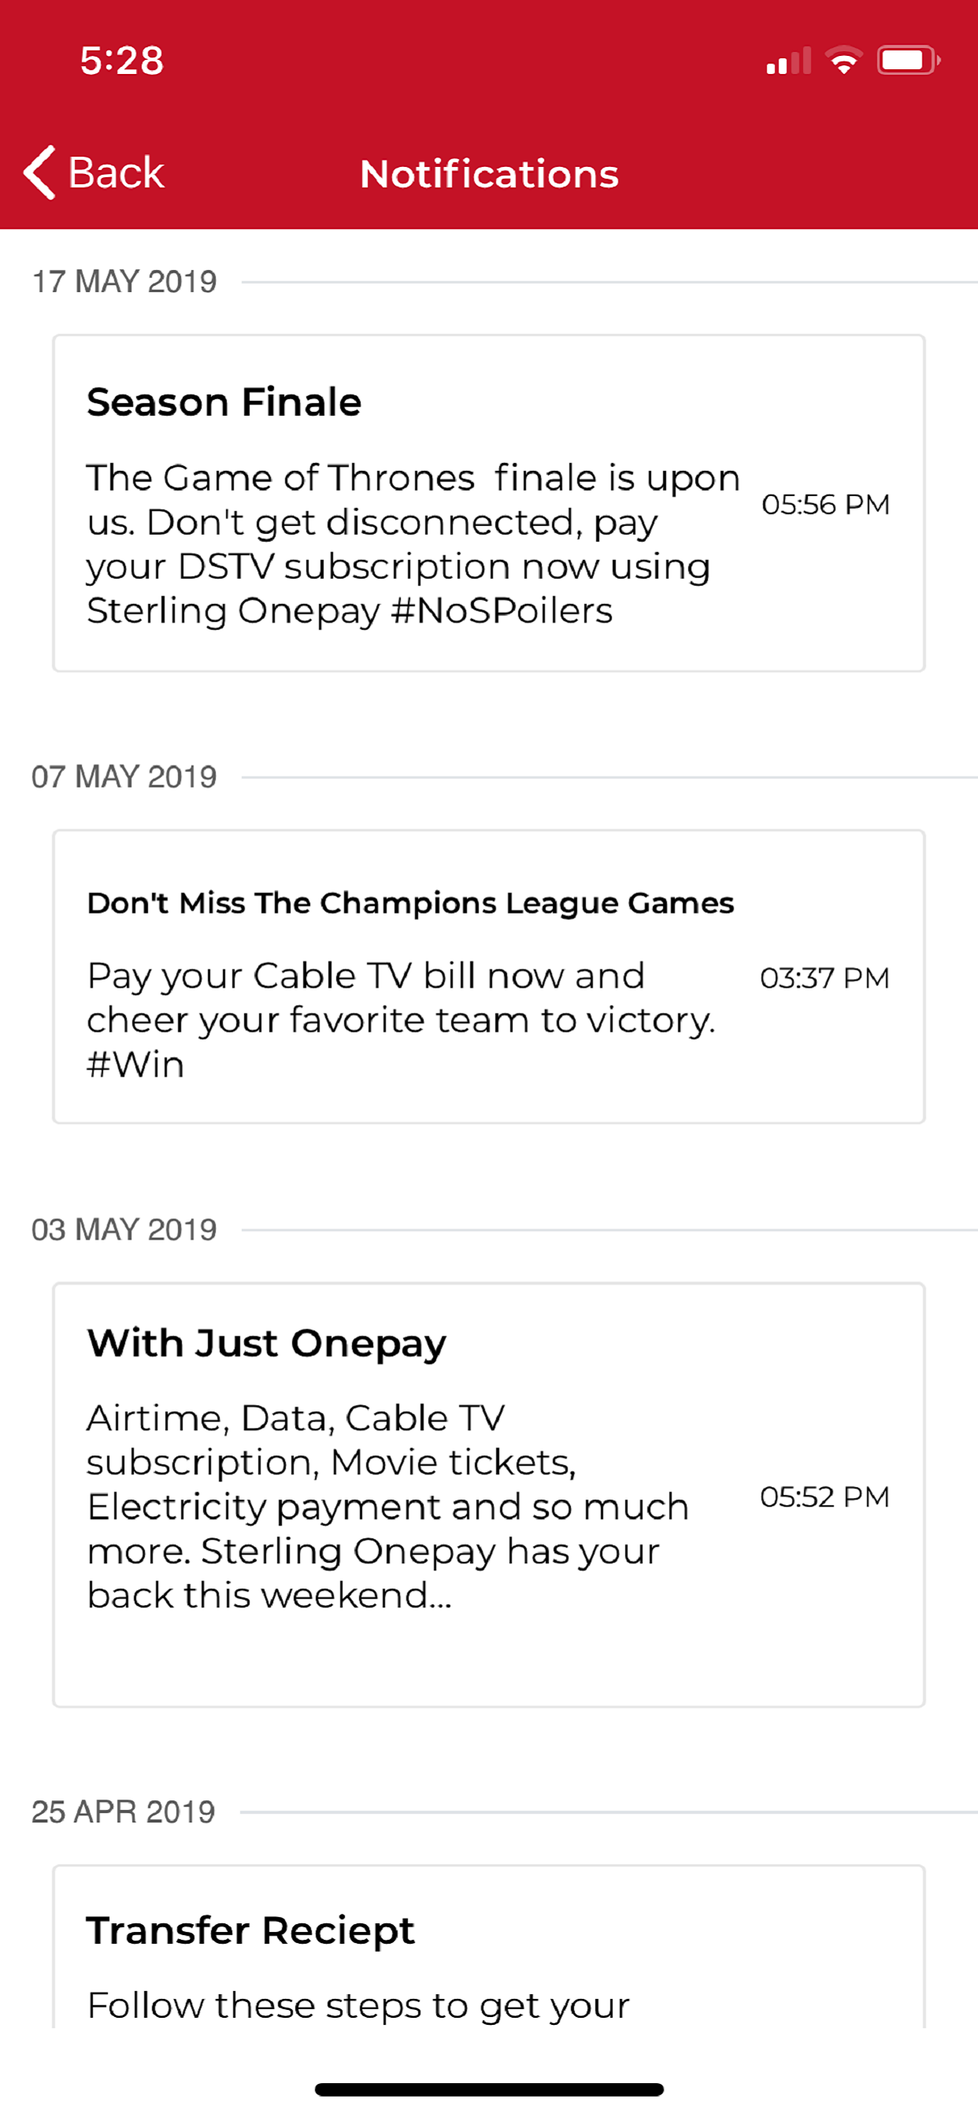Tap the 03:37 PM timestamp
The height and width of the screenshot is (2117, 978).
(824, 978)
